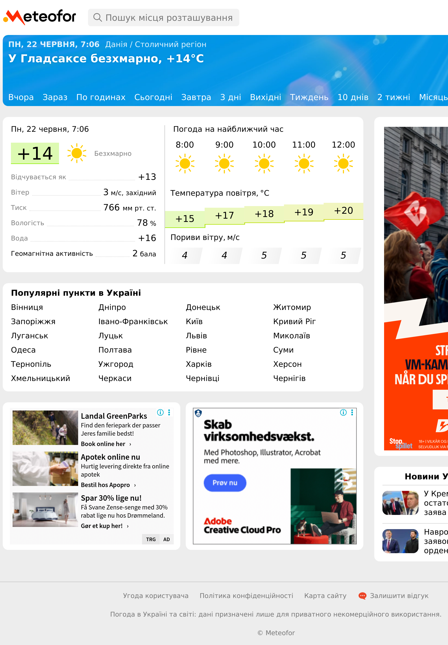Click the Bestil hos Apopro ad link
The width and height of the screenshot is (448, 645).
pos(108,485)
